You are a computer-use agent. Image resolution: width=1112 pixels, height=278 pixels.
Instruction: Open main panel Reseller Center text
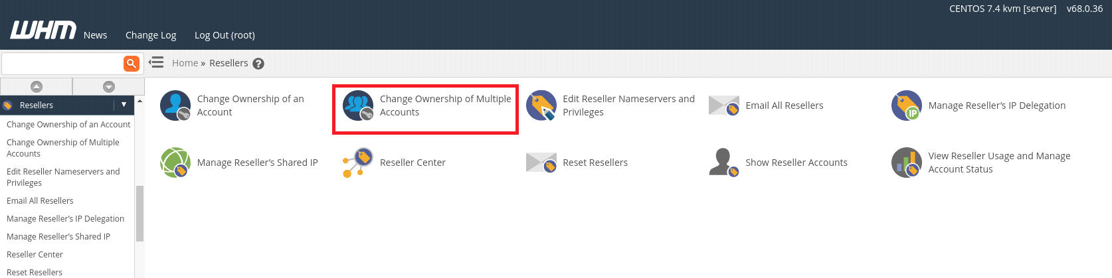(413, 163)
